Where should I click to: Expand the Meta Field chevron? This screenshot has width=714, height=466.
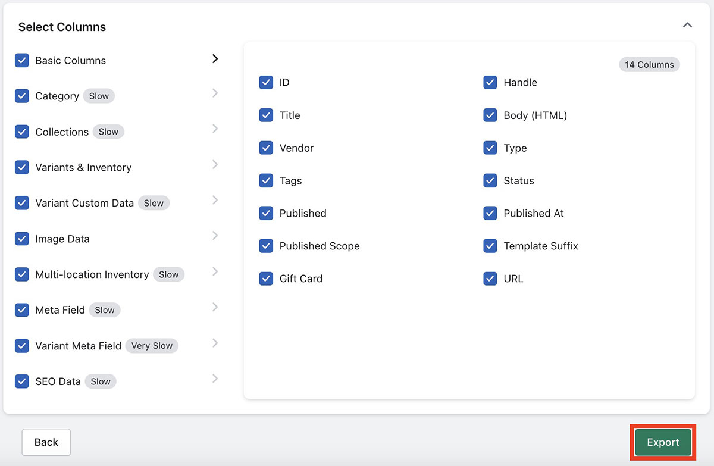[215, 307]
